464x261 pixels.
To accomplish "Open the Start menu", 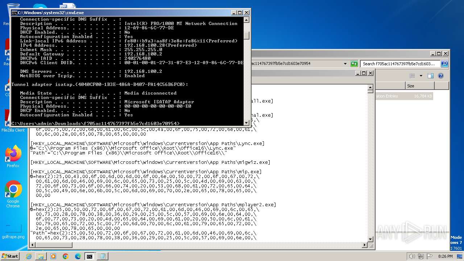I will pos(10,256).
